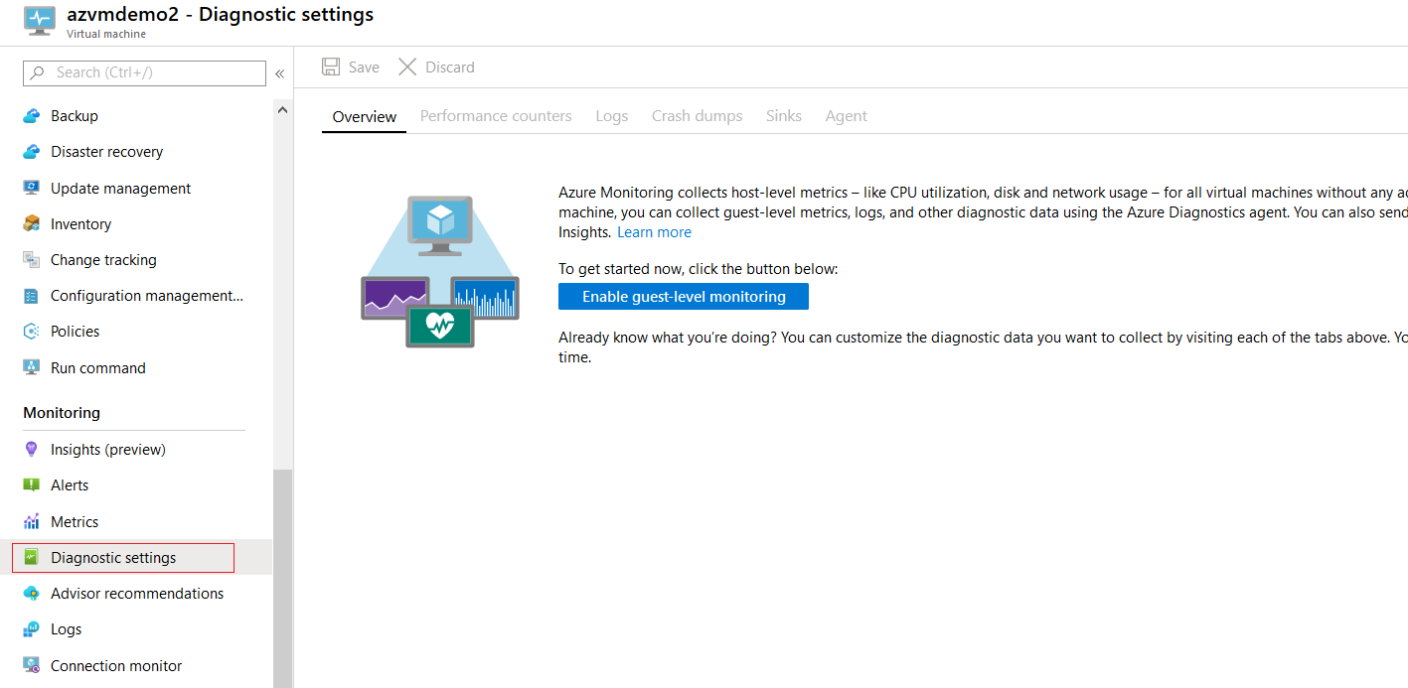Open Change tracking menu item
This screenshot has height=688, width=1408.
[x=103, y=259]
